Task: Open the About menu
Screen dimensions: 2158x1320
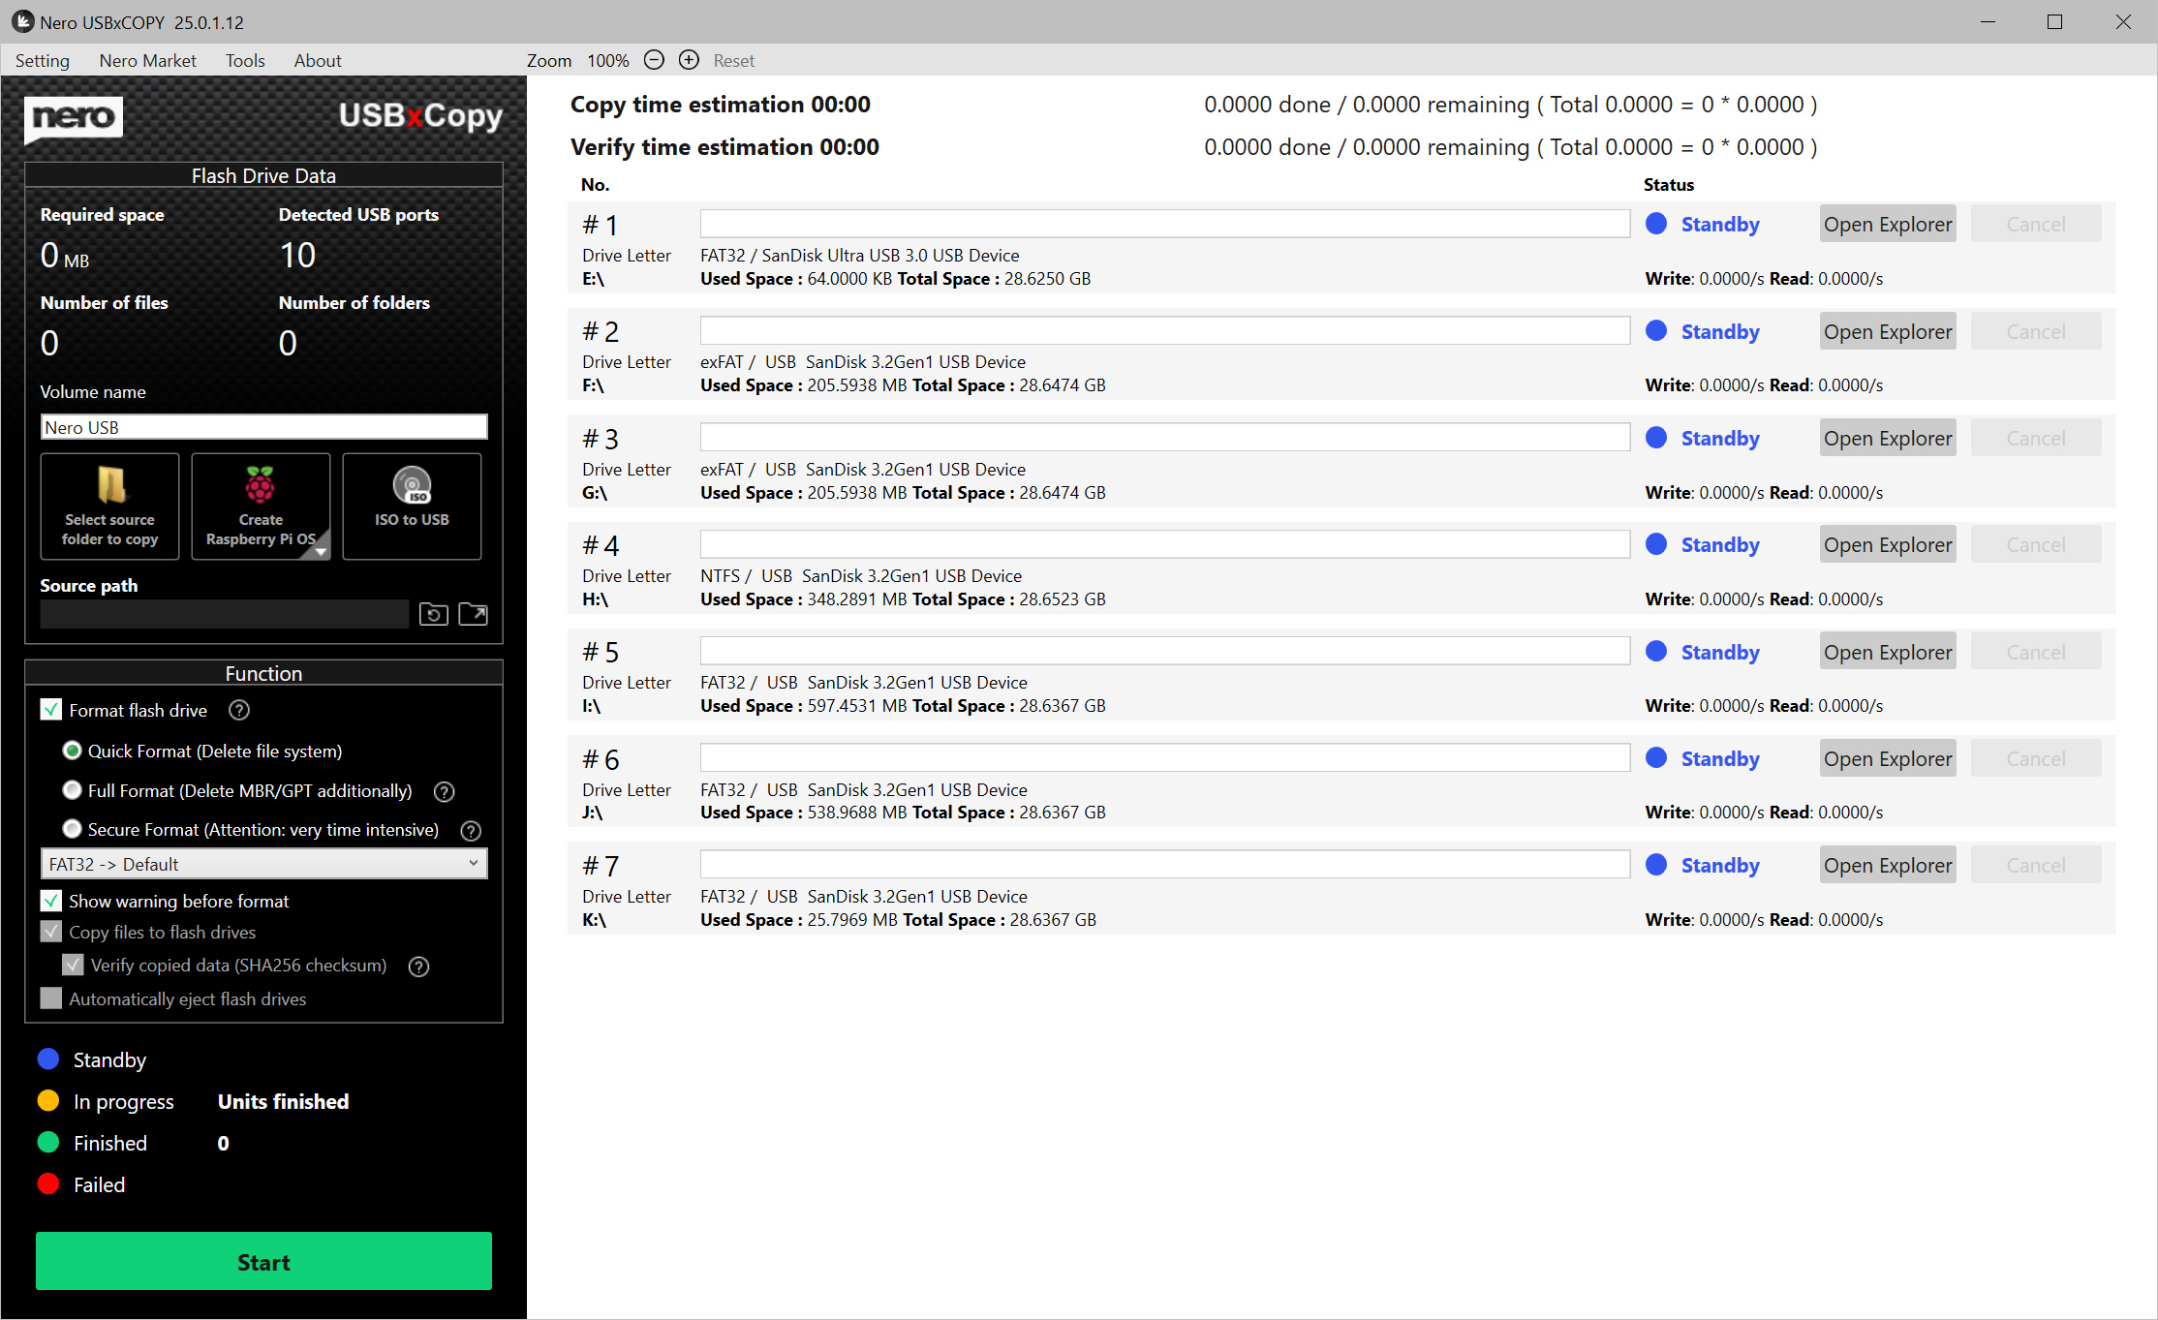Action: pos(318,60)
